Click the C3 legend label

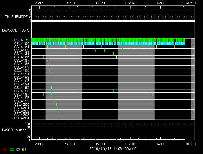(x=18, y=149)
